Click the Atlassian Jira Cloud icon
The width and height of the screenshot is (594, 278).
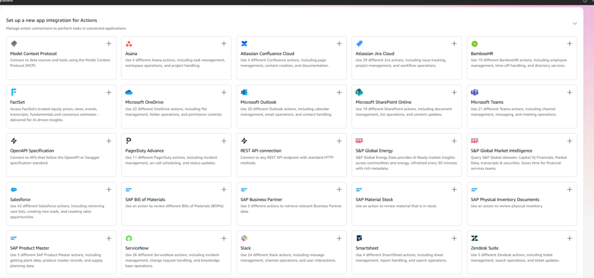click(360, 44)
